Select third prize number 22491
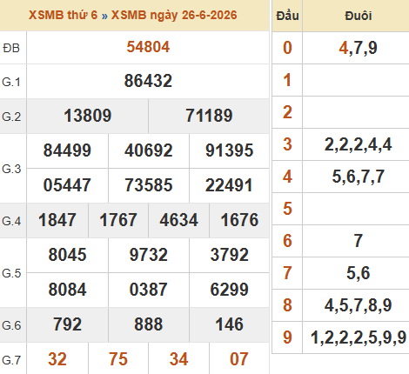This screenshot has height=374, width=409. [x=229, y=185]
